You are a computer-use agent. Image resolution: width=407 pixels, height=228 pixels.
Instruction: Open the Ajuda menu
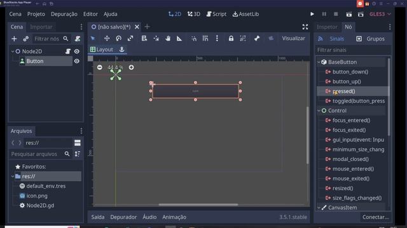point(110,14)
